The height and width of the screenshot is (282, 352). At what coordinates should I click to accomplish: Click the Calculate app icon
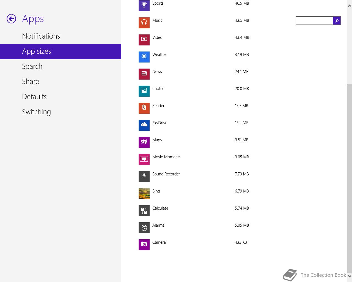(144, 211)
